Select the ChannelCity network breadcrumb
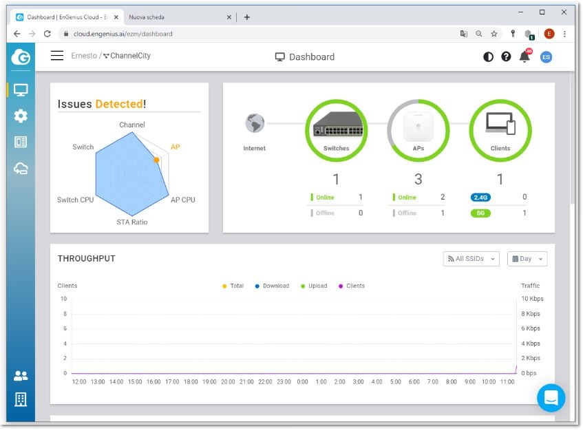The height and width of the screenshot is (433, 583). [x=129, y=56]
